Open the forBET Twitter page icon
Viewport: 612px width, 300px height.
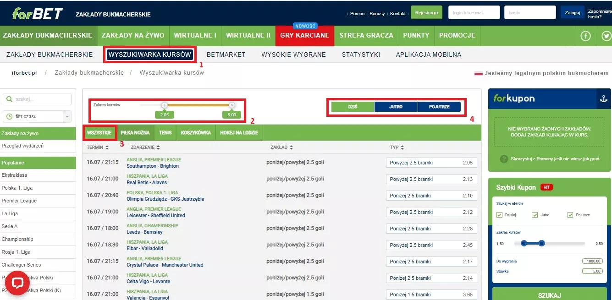[x=606, y=36]
